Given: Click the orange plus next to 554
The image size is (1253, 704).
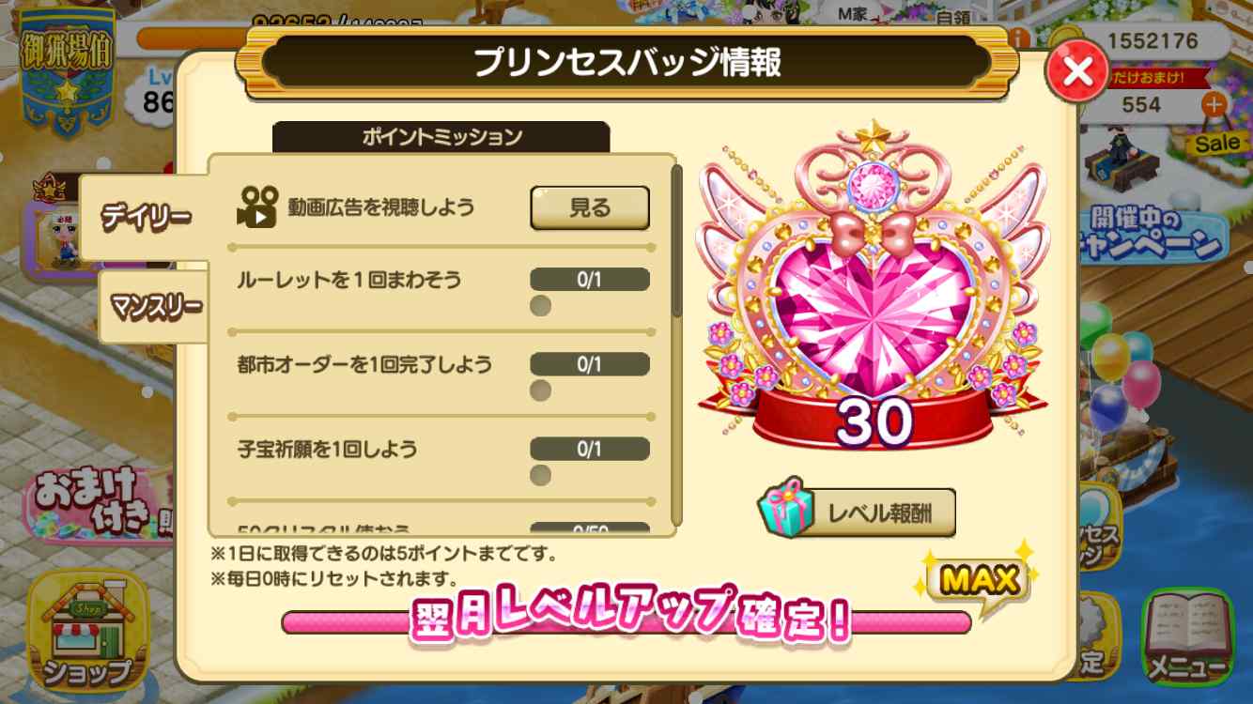Looking at the screenshot, I should click(x=1214, y=105).
